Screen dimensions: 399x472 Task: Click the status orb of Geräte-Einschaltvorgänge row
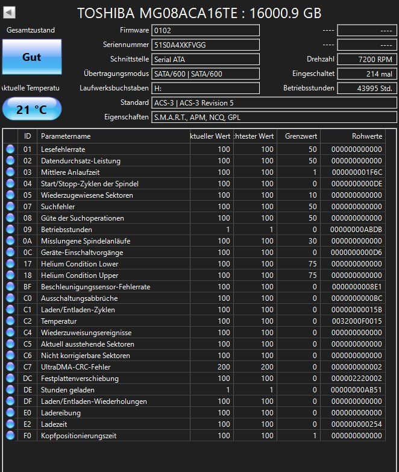point(10,252)
